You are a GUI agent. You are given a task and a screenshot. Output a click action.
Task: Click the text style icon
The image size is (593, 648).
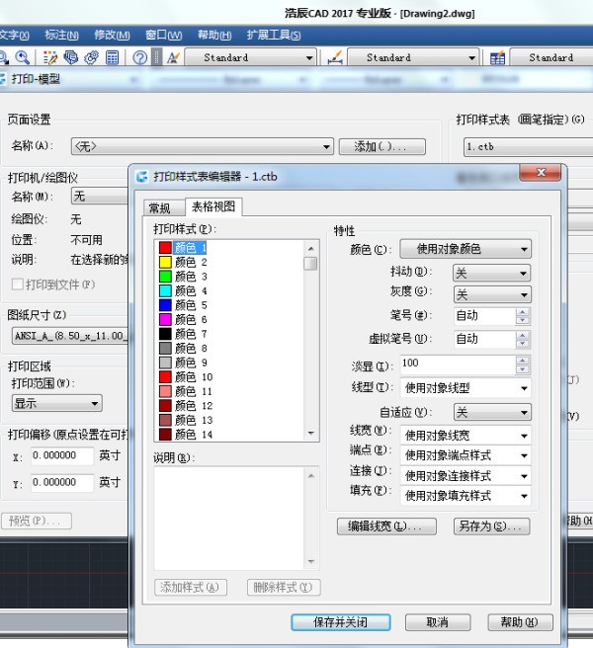(173, 57)
